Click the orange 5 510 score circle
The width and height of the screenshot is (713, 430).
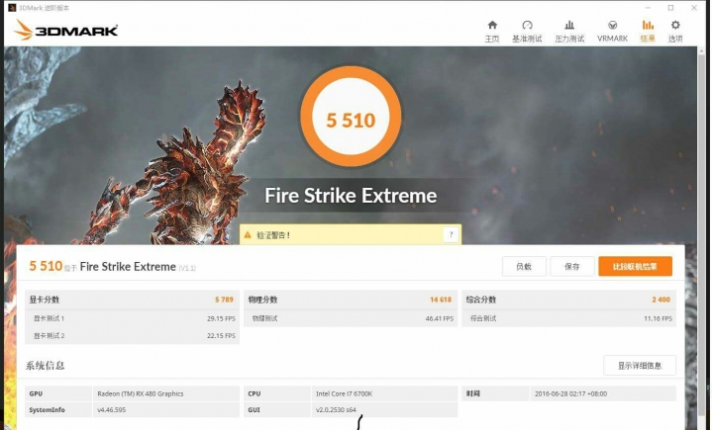[x=351, y=117]
